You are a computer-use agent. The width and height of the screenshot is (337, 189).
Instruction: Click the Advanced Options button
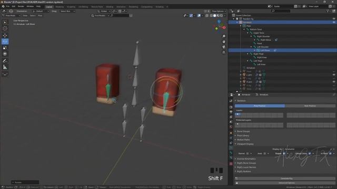point(286,183)
